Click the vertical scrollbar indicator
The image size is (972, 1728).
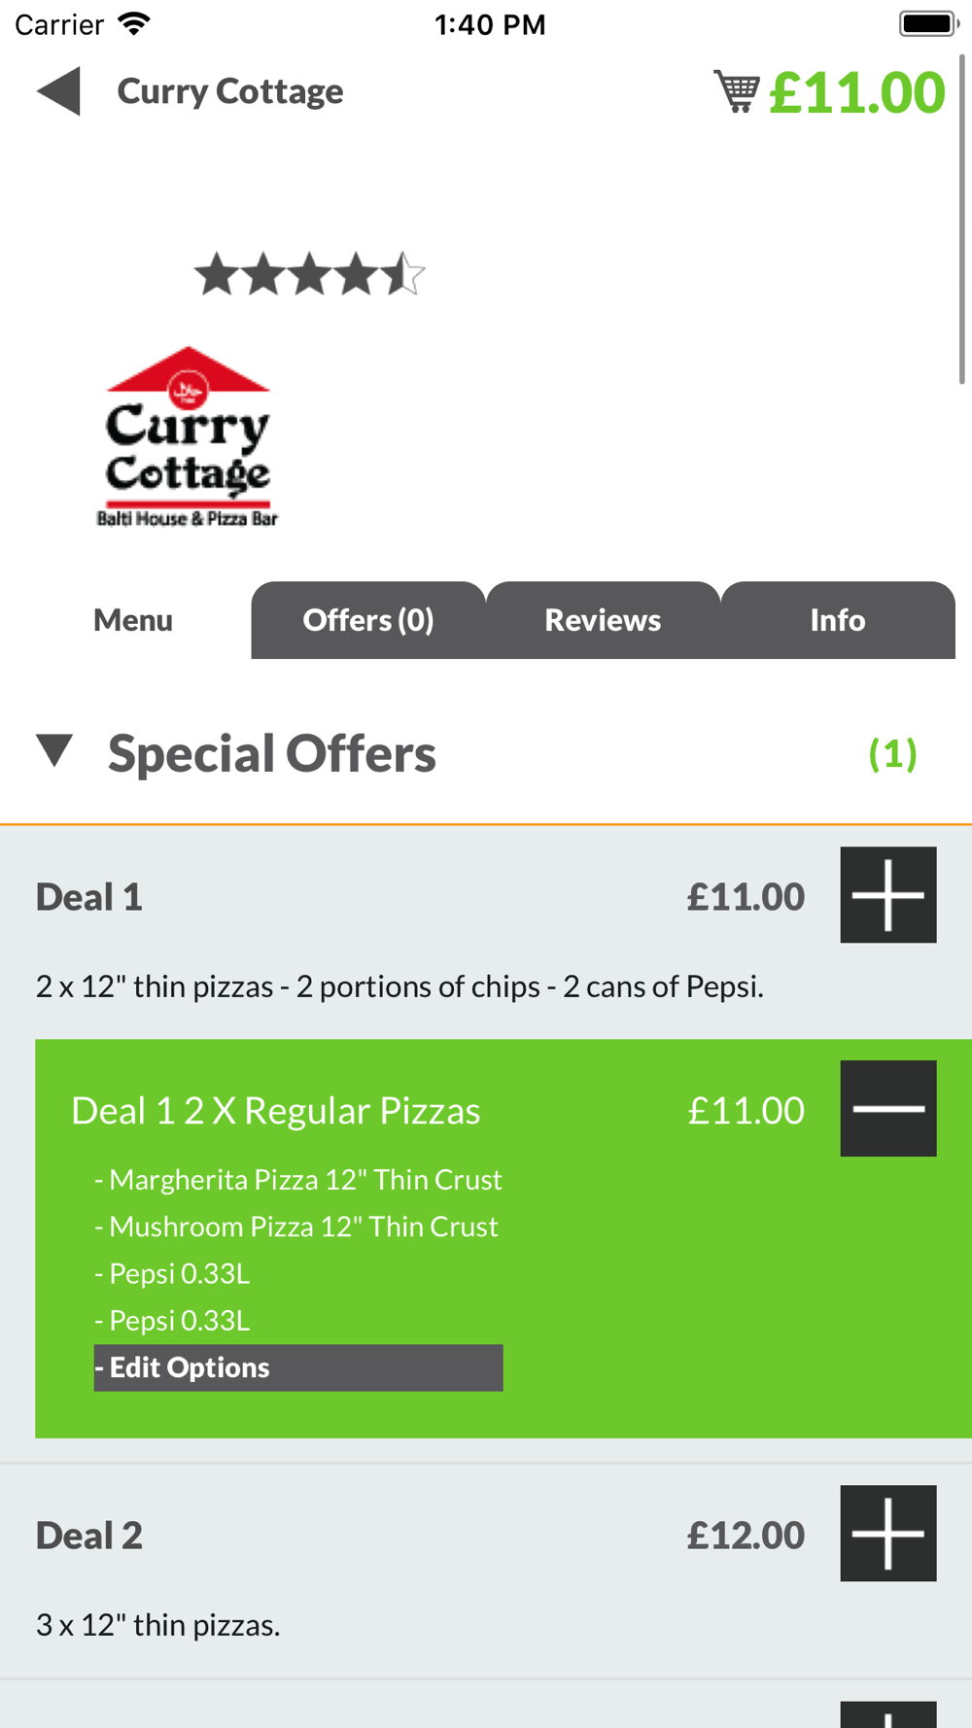[962, 219]
